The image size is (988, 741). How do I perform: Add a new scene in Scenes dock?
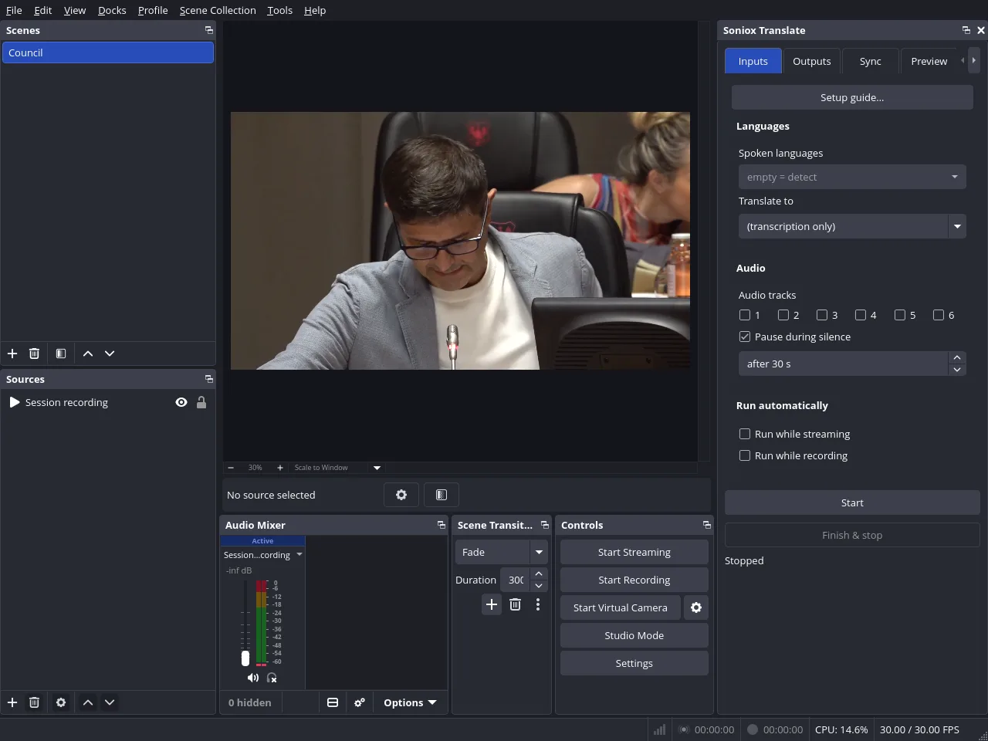tap(12, 354)
